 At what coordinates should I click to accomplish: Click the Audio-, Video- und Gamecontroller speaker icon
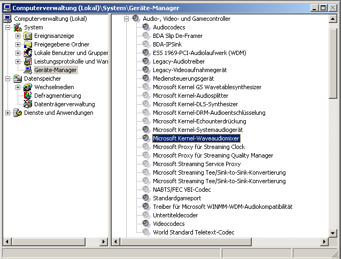click(x=136, y=19)
